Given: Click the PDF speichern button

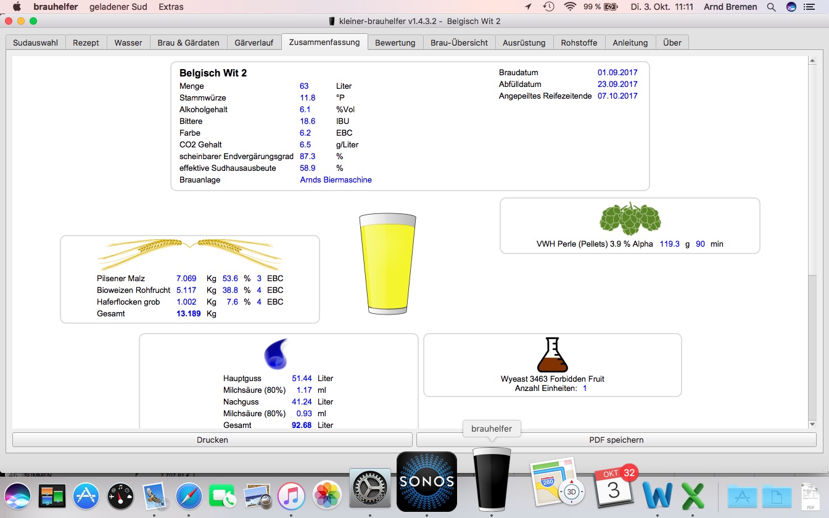Looking at the screenshot, I should tap(616, 440).
